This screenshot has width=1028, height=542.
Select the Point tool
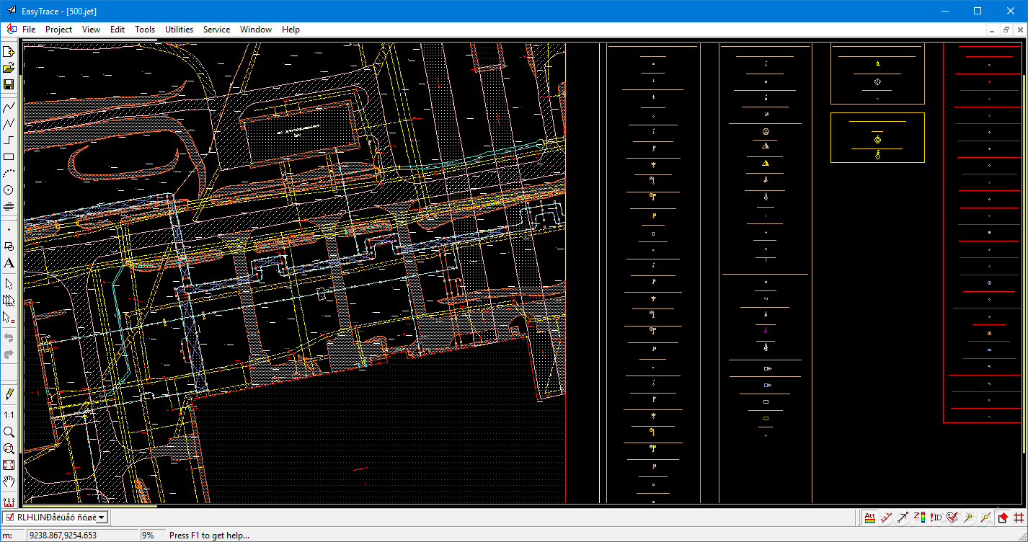pos(9,229)
